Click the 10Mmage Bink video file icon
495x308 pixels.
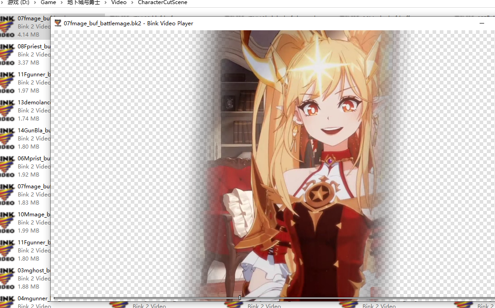7,222
